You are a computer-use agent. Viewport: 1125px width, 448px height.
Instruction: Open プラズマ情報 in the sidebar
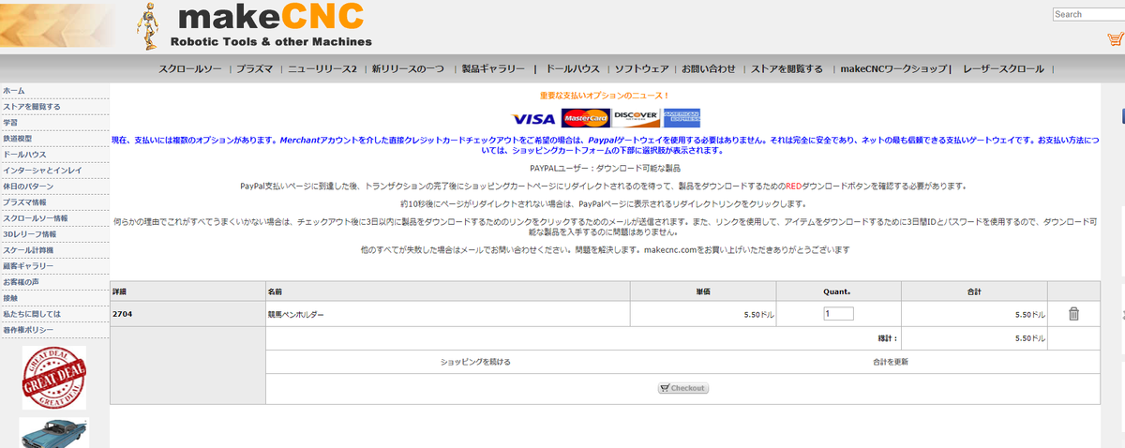[x=24, y=202]
